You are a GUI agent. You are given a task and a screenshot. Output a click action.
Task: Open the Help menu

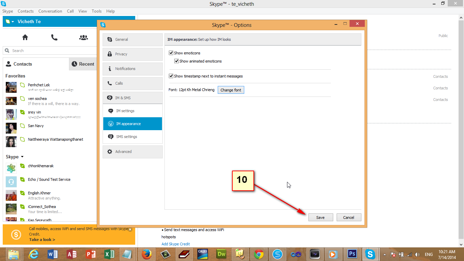(110, 11)
